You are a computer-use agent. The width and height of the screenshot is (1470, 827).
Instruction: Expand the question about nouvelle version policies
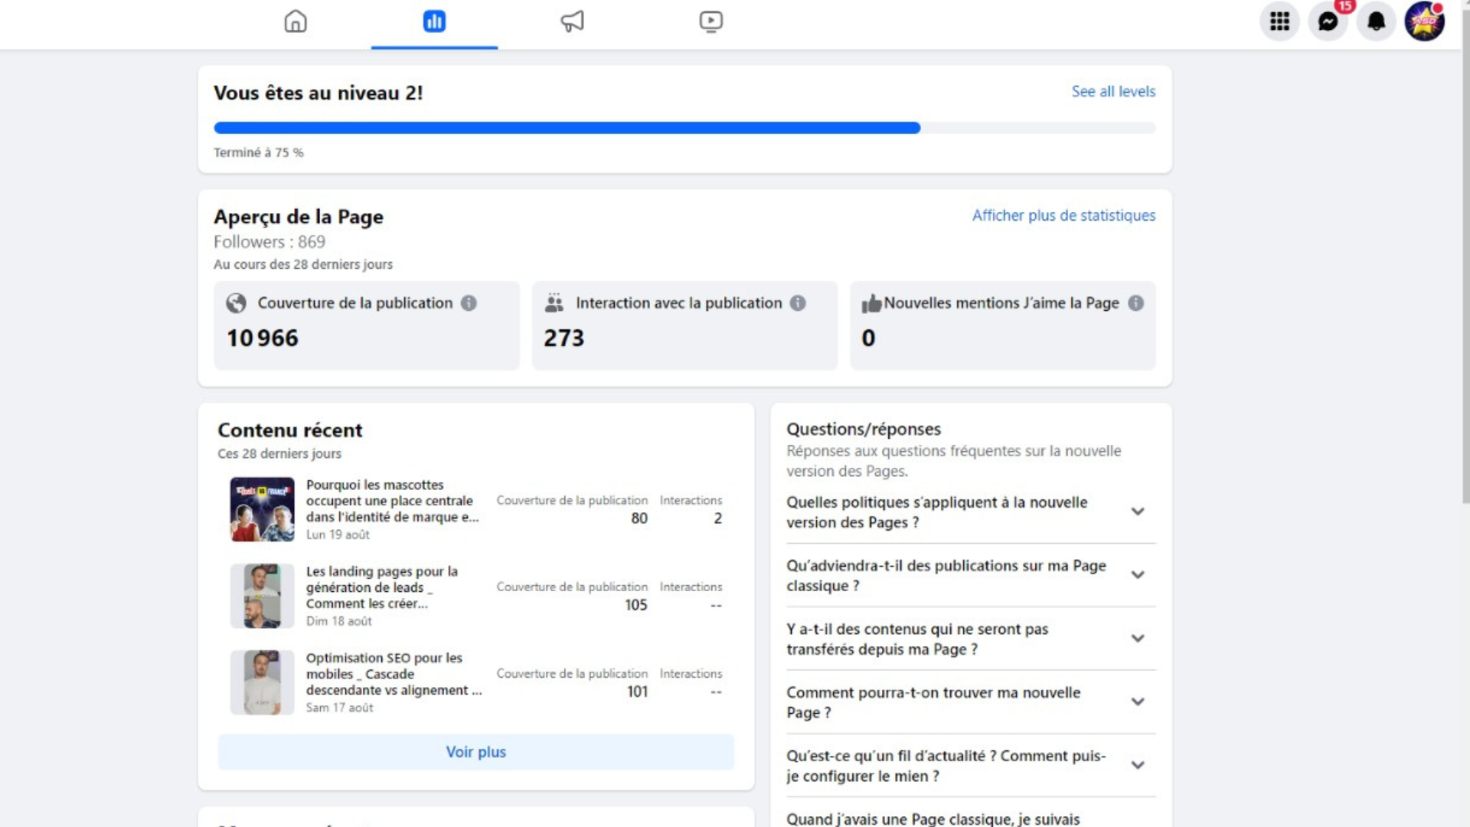pos(1138,511)
